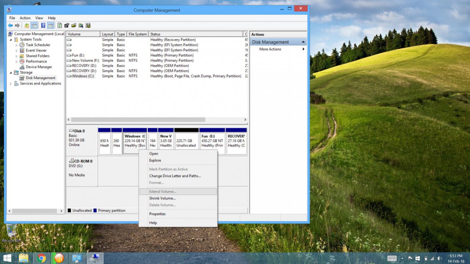This screenshot has width=470, height=264.
Task: Expand the Event Viewer node arrow
Action: [16, 51]
